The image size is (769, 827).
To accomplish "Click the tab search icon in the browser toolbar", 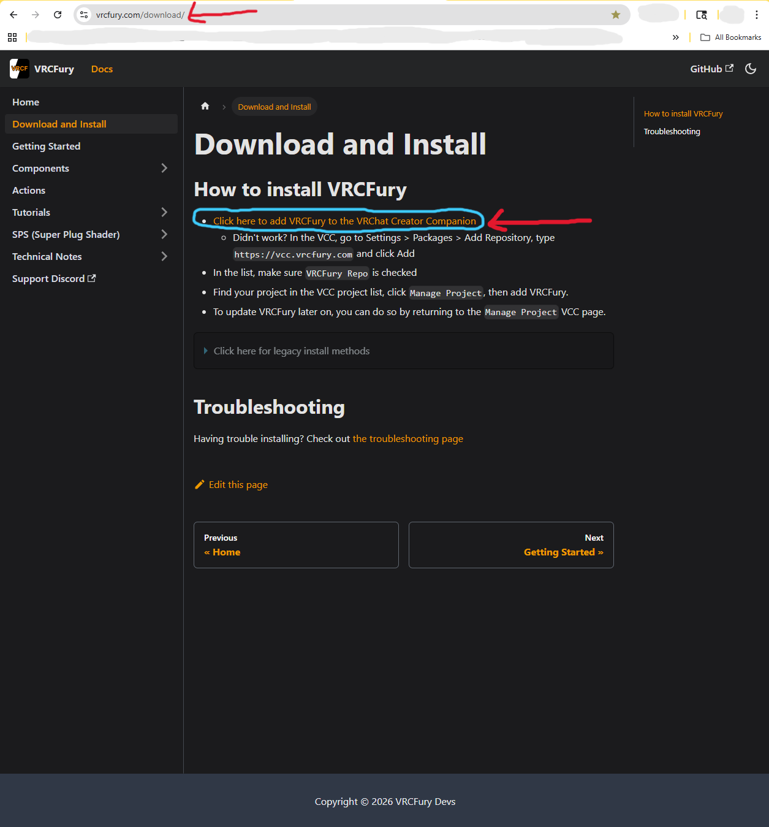I will [702, 15].
